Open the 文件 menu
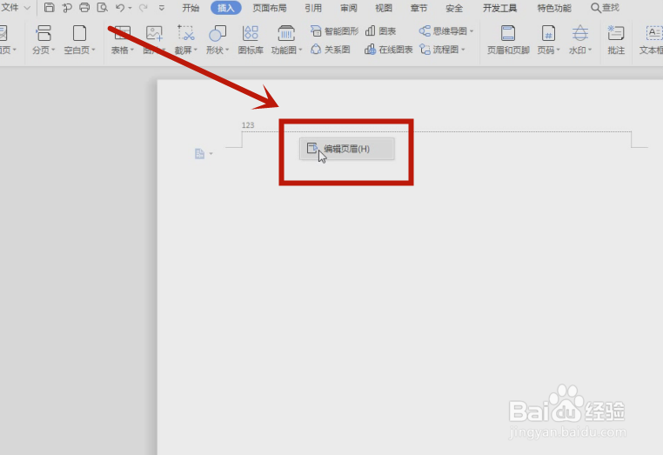 coord(10,8)
